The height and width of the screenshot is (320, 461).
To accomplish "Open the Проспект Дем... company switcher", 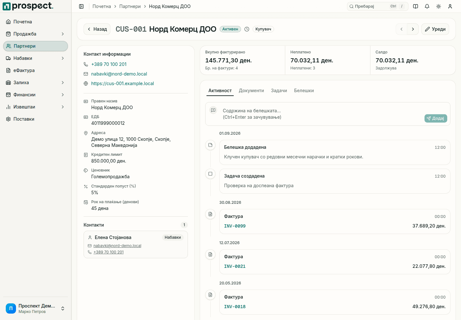I will click(36, 308).
